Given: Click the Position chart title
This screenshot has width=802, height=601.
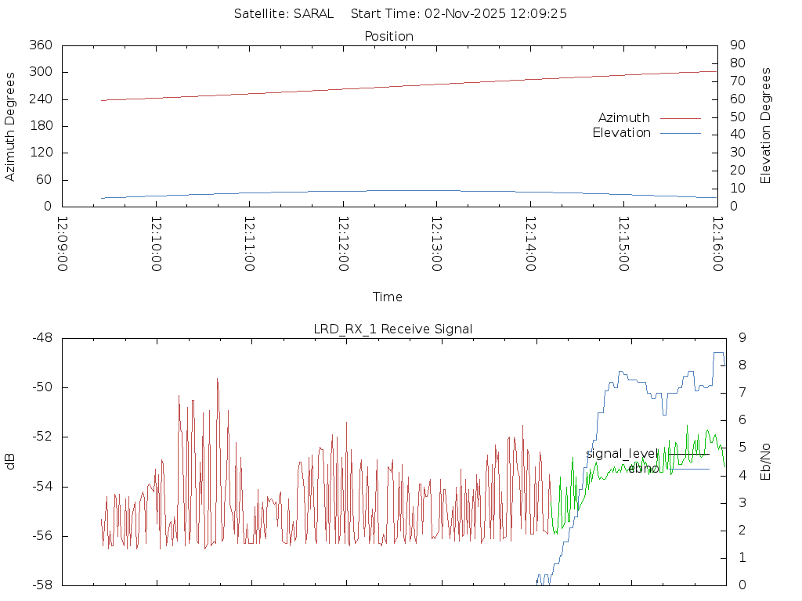Looking at the screenshot, I should [x=388, y=36].
